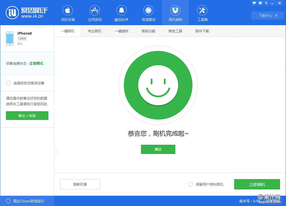Switch to the 一键越狱 tab

[121, 31]
